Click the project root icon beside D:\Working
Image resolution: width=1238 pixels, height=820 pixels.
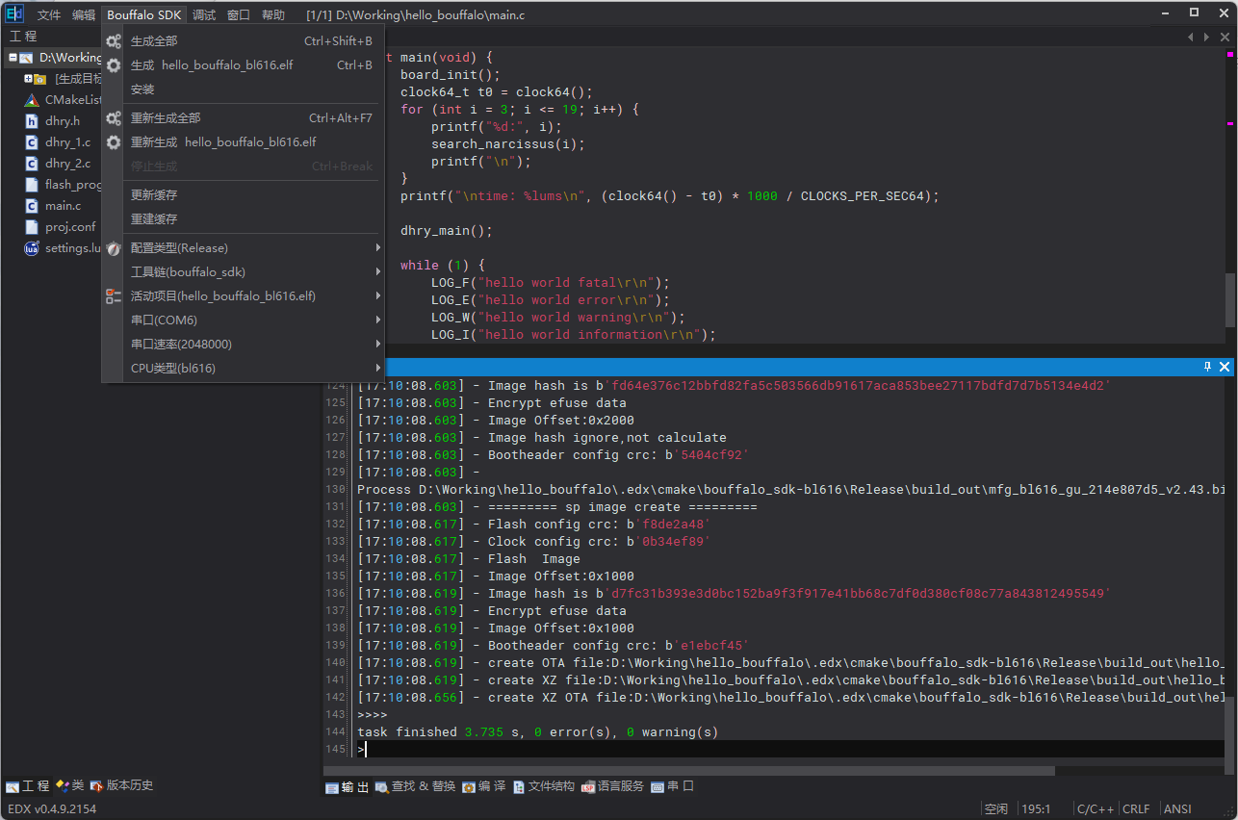(x=26, y=58)
